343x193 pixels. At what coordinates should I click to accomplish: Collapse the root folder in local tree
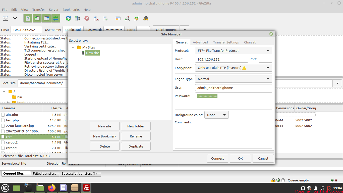4,91
